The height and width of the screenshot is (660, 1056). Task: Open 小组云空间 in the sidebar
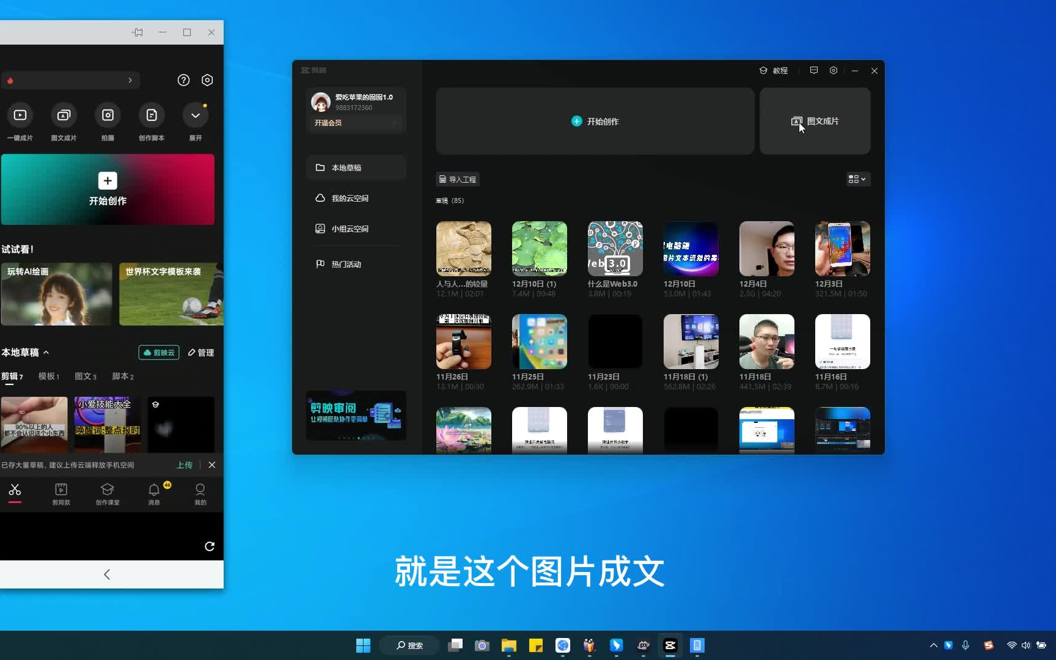coord(356,229)
